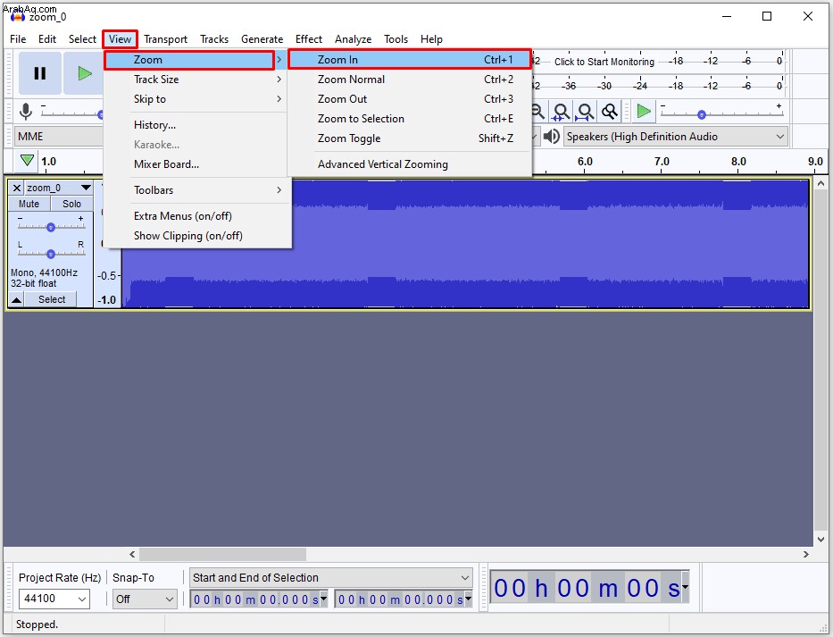Viewport: 833px width, 637px height.
Task: Open the File menu
Action: point(18,38)
